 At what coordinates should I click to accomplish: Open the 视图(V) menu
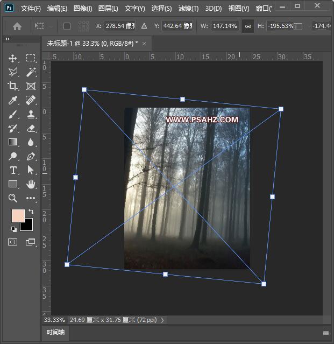pos(239,9)
